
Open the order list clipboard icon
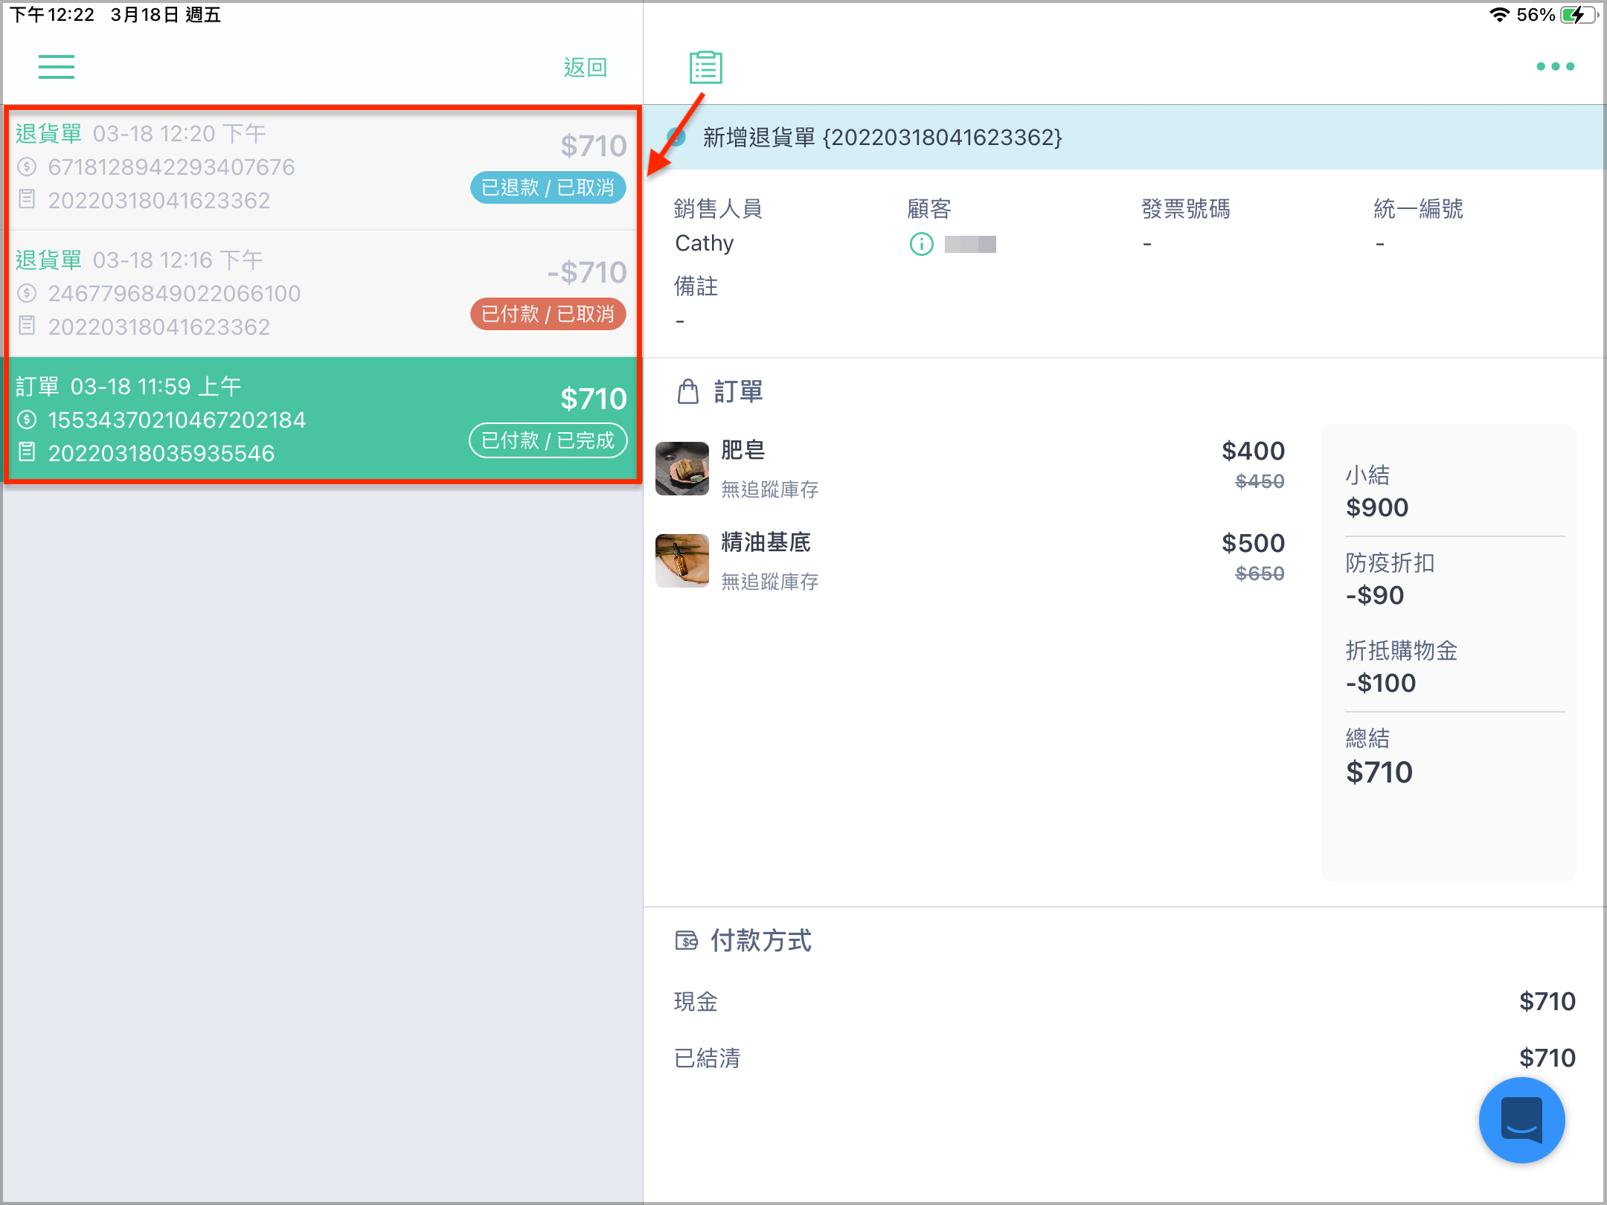coord(705,67)
